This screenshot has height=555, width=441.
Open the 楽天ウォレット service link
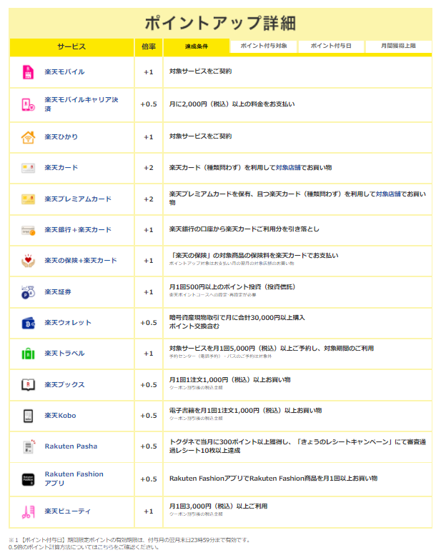(68, 323)
